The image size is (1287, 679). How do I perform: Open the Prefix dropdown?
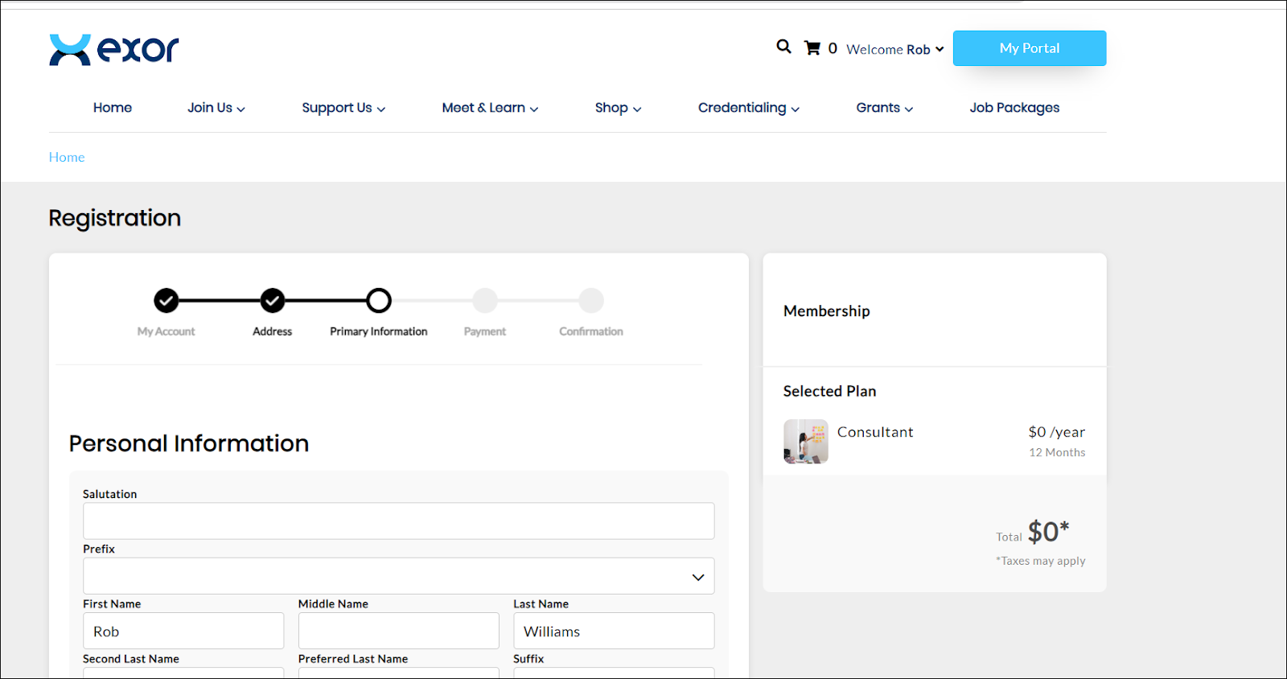coord(398,577)
